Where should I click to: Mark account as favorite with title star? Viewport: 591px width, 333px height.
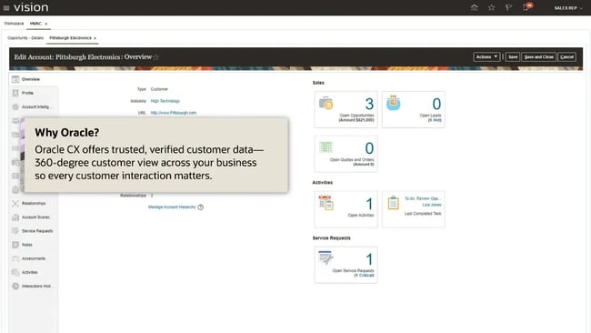156,57
